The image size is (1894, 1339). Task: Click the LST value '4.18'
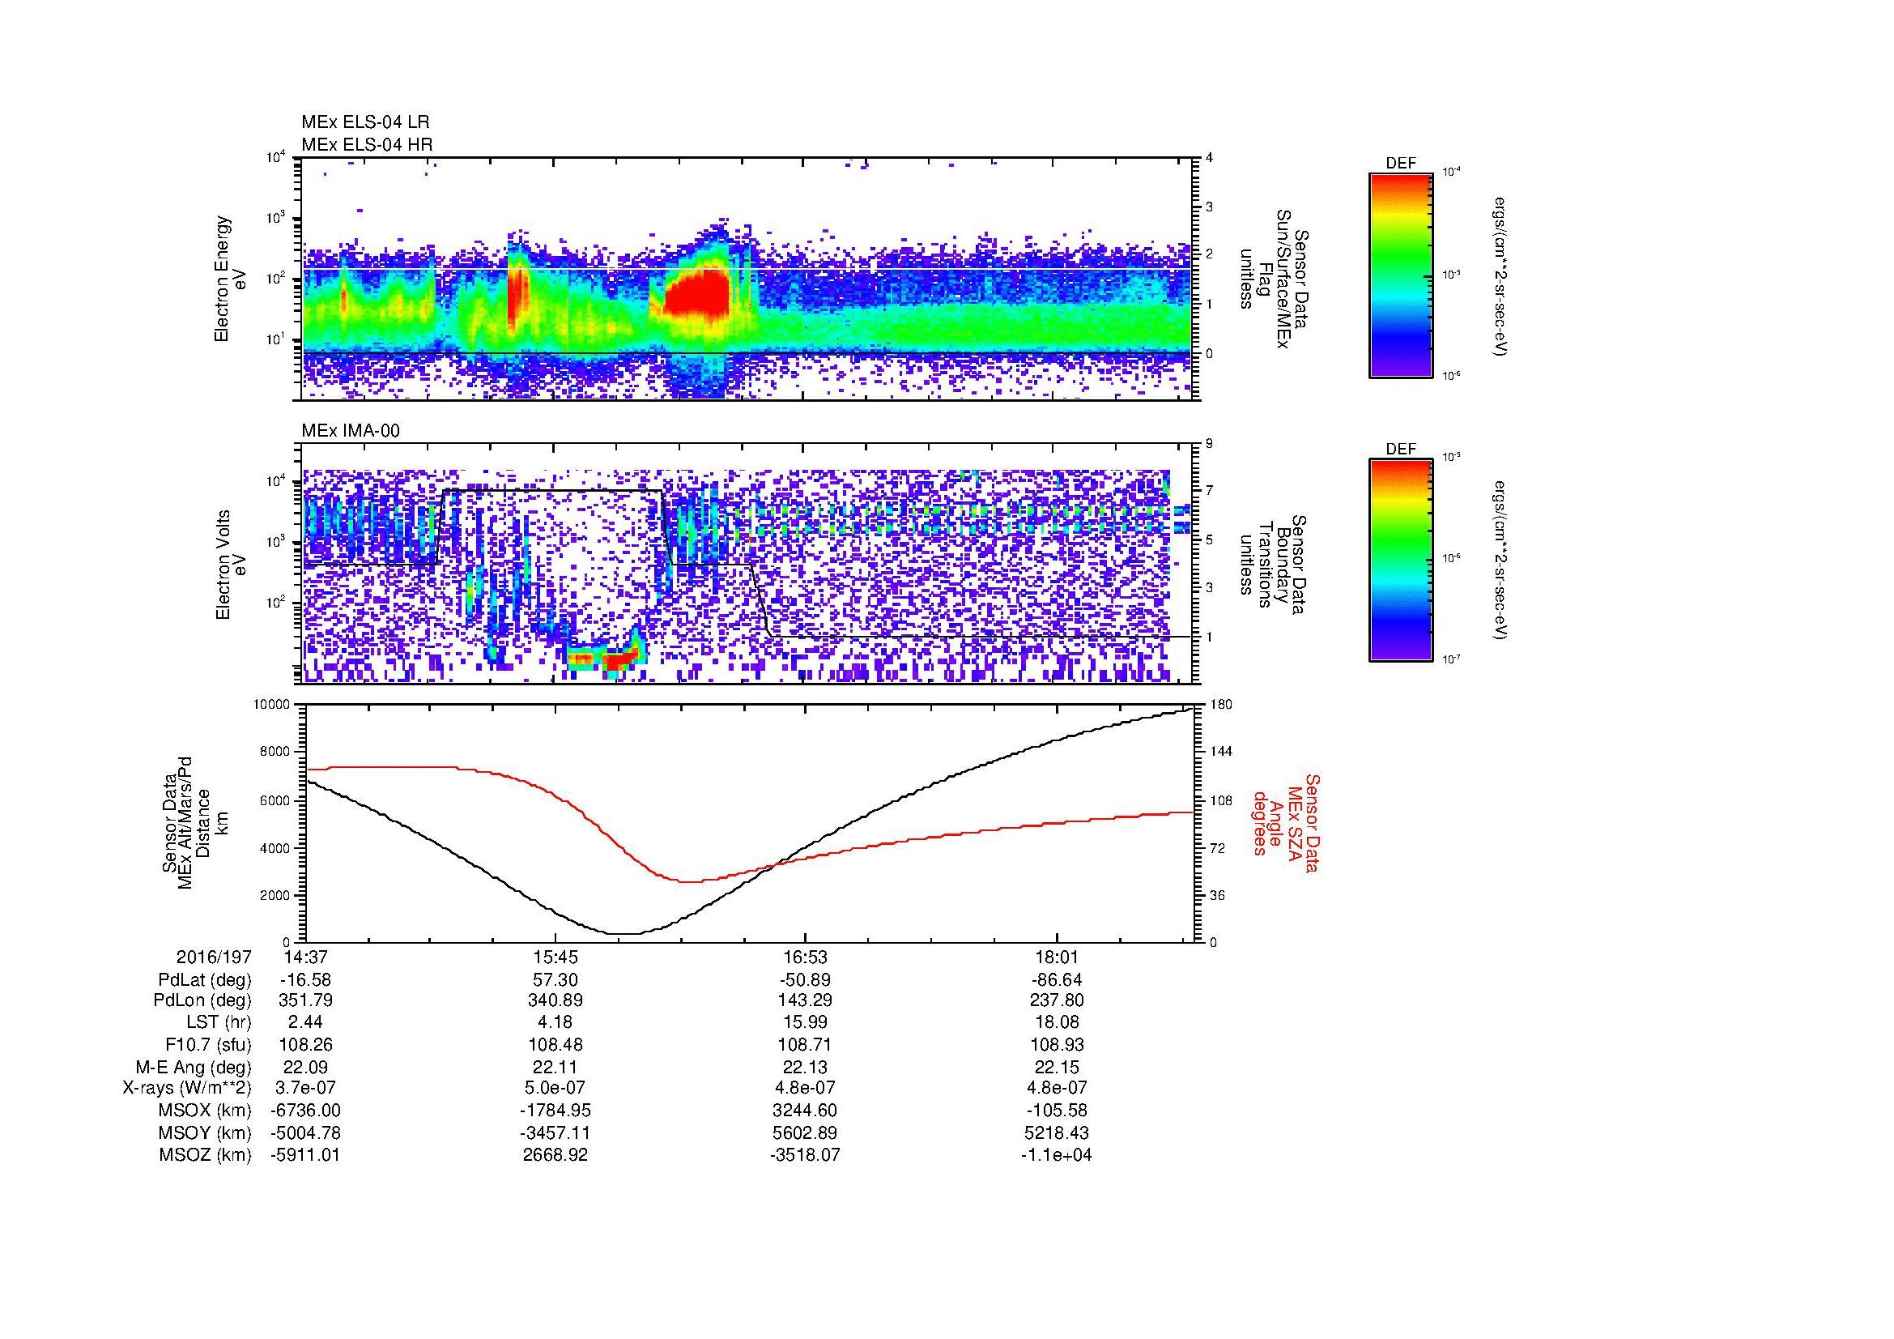pos(555,1022)
